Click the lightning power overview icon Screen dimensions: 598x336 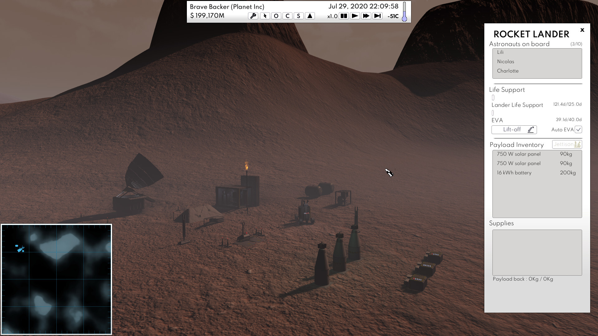click(x=265, y=16)
